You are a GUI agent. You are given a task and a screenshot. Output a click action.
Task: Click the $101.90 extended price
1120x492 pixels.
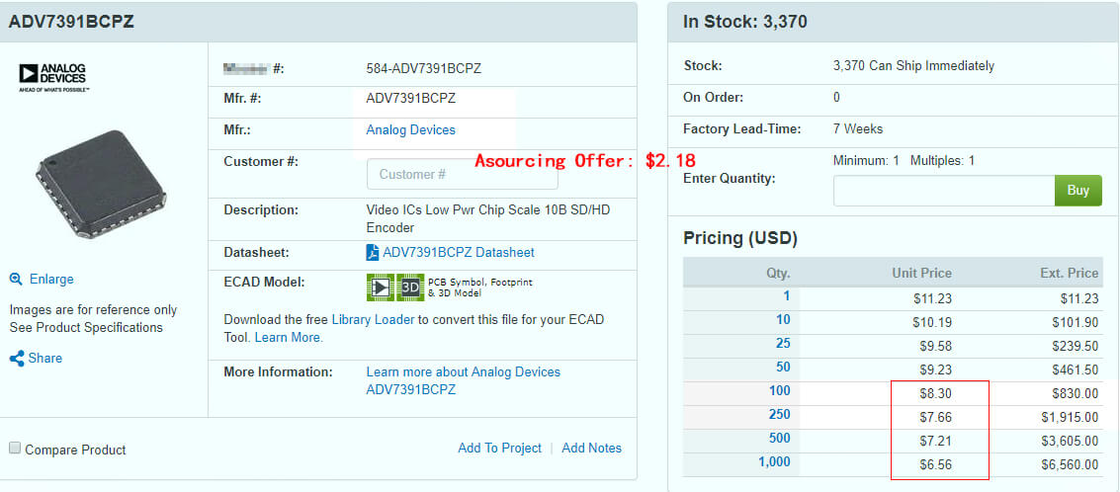[x=1075, y=323]
